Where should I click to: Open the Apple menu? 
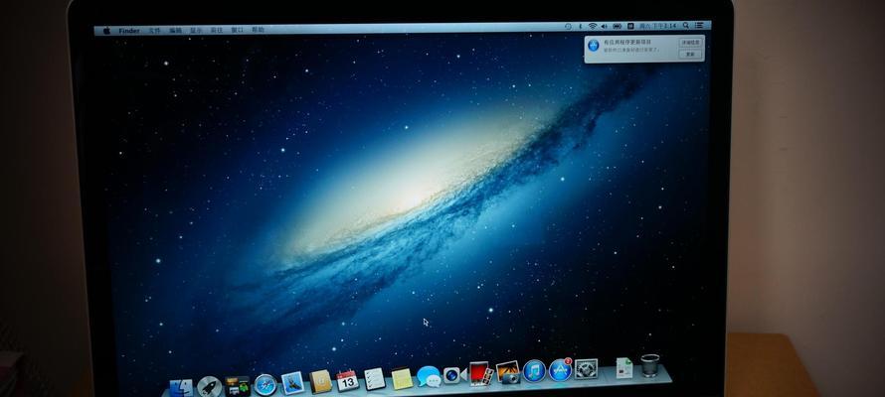106,31
